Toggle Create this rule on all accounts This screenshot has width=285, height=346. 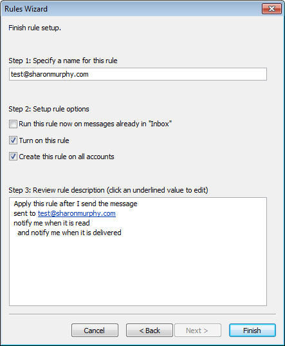click(13, 156)
